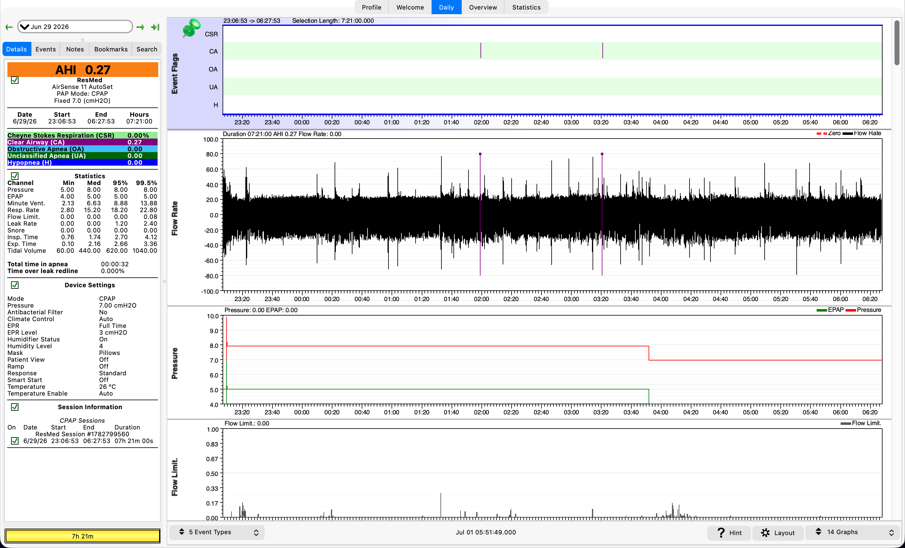Viewport: 905px width, 548px height.
Task: Click the dark green Unclassified Apnea row
Action: click(x=82, y=156)
